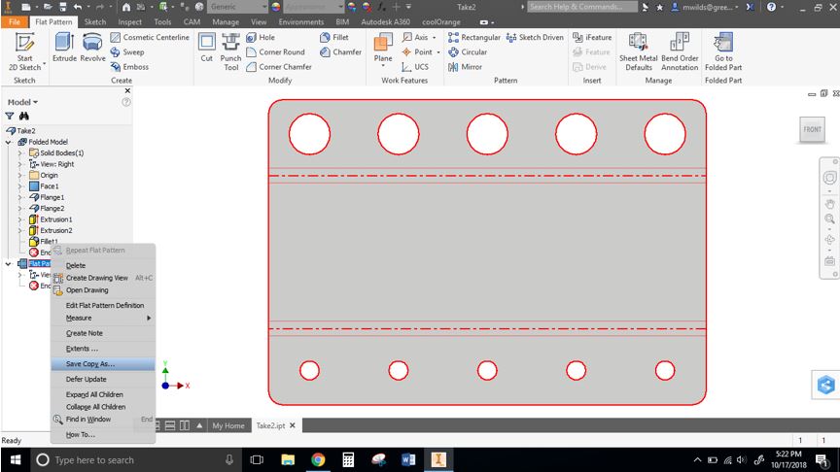Image resolution: width=840 pixels, height=472 pixels.
Task: Select the Mirror tool
Action: point(465,67)
